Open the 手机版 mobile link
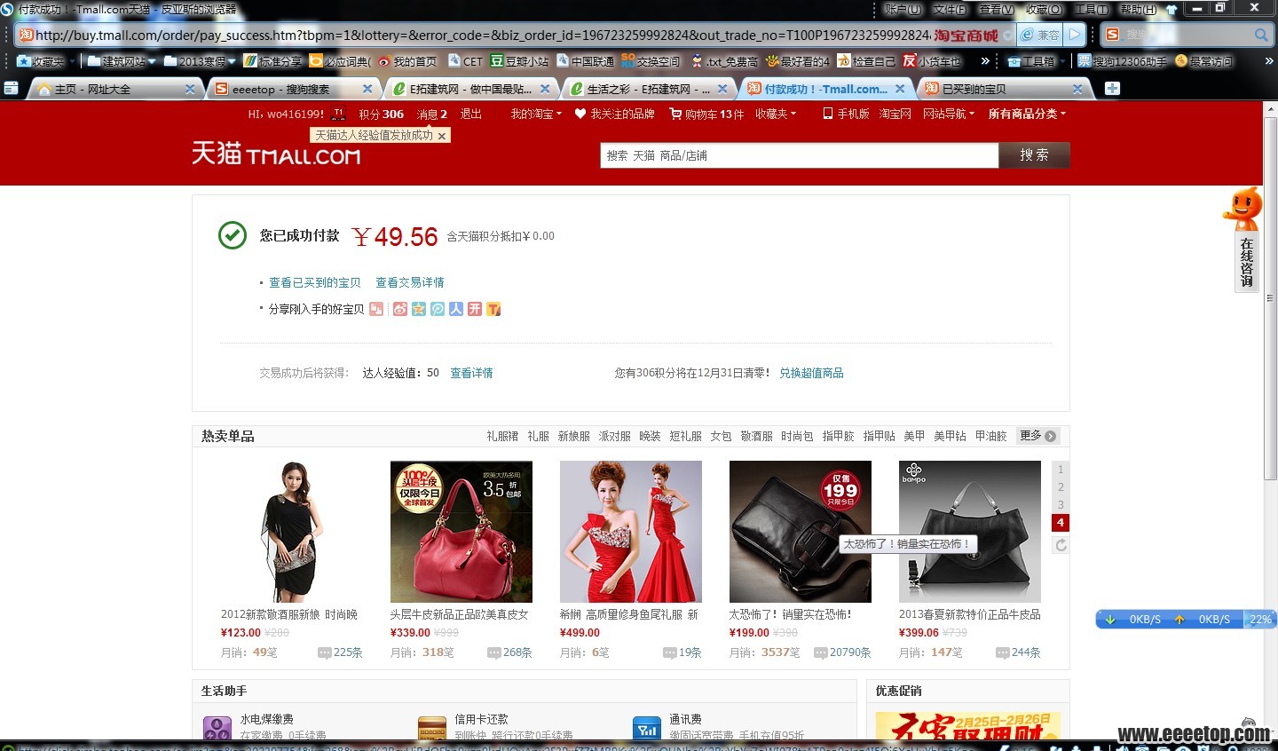Screen dimensions: 1278x751 (x=846, y=114)
